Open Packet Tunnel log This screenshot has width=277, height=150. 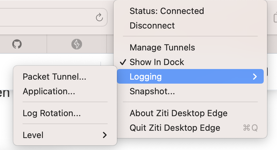tap(54, 77)
